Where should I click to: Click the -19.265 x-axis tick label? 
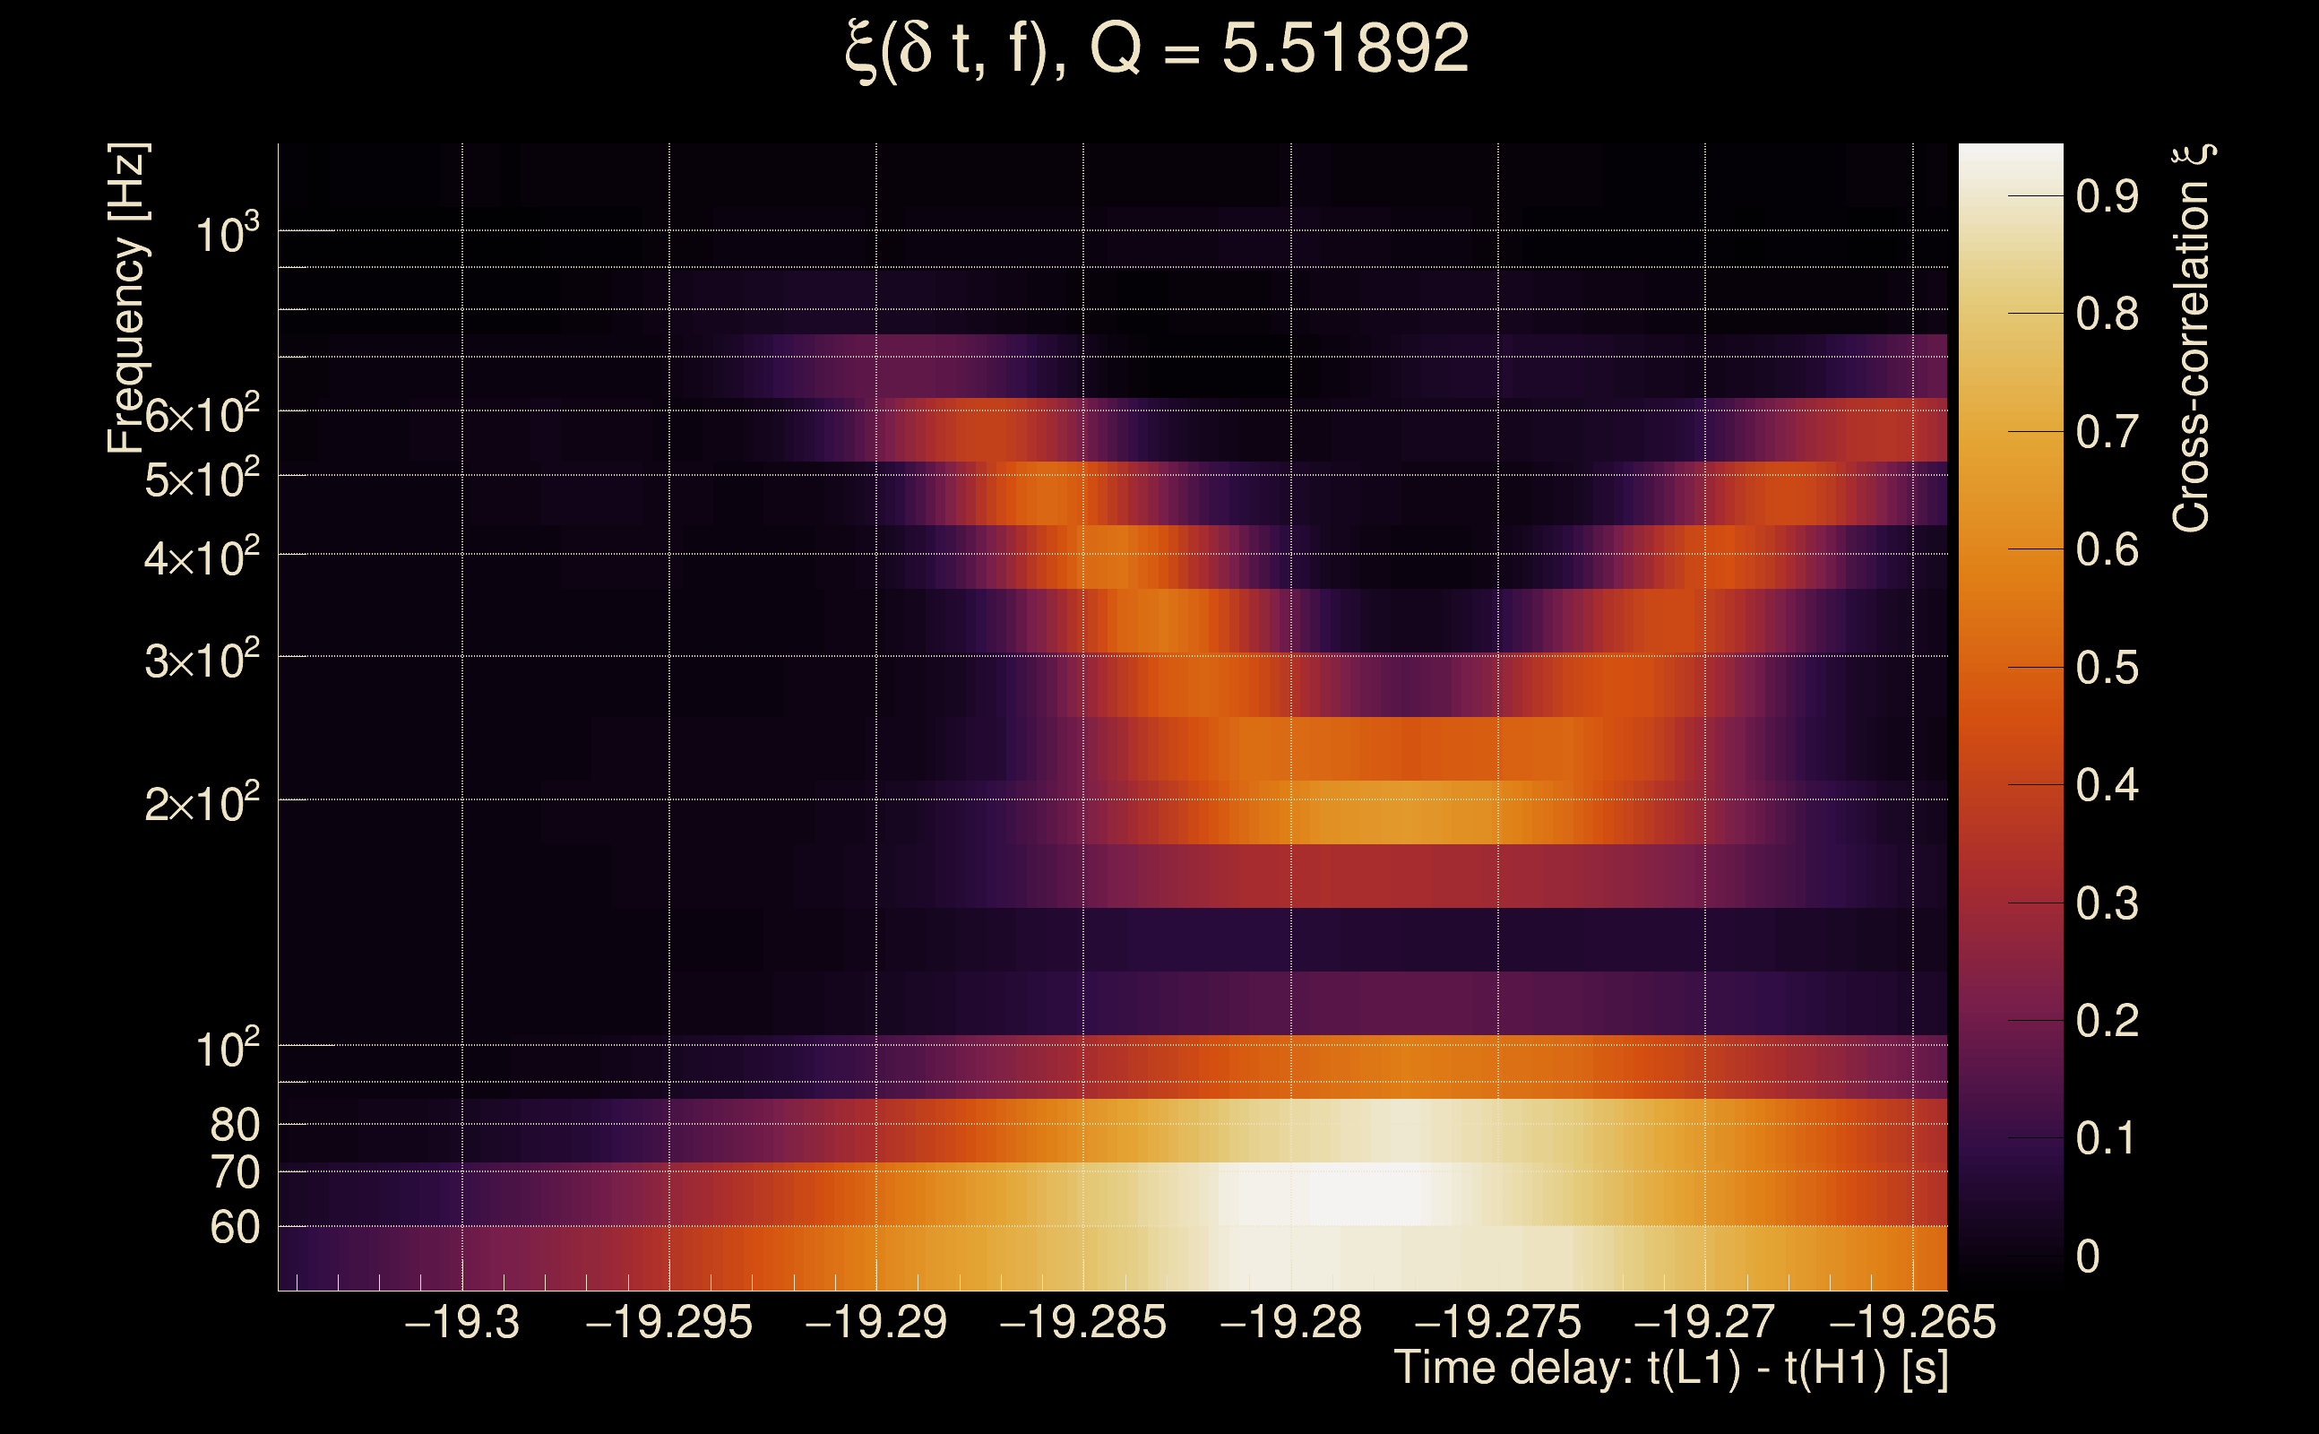(x=1912, y=1322)
